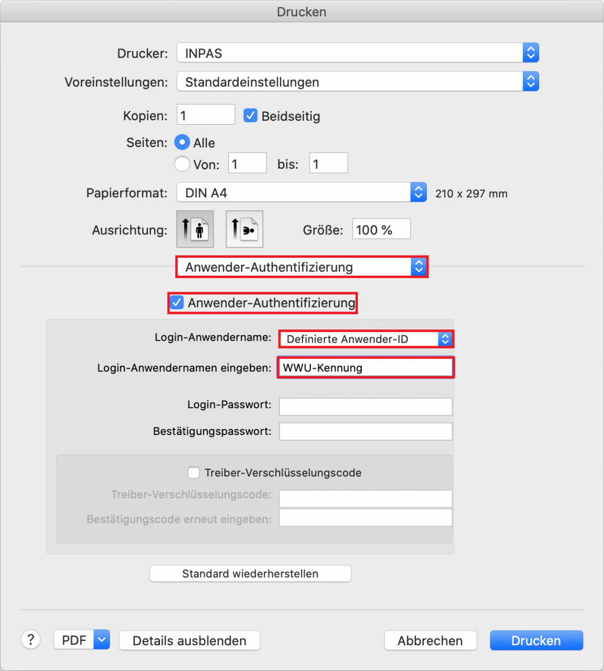Open the help question mark button
Screen dimensions: 604x671
[x=31, y=640]
